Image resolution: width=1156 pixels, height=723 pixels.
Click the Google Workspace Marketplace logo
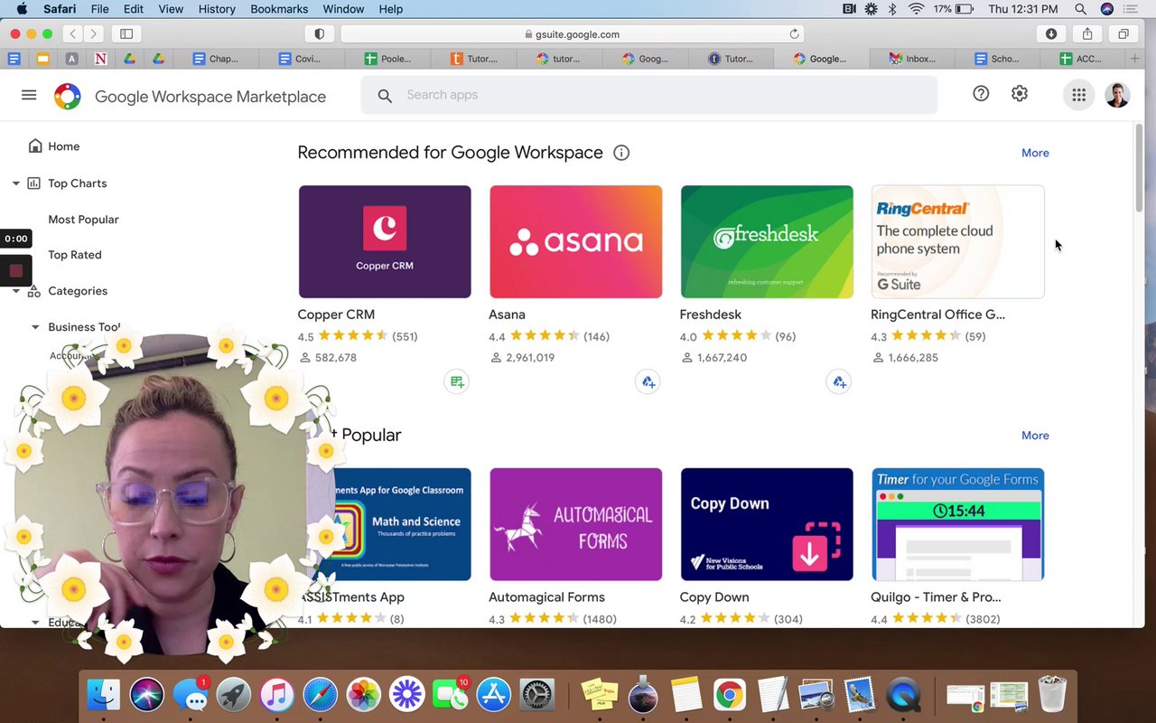tap(68, 96)
